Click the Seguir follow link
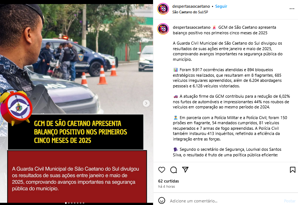 pos(221,6)
